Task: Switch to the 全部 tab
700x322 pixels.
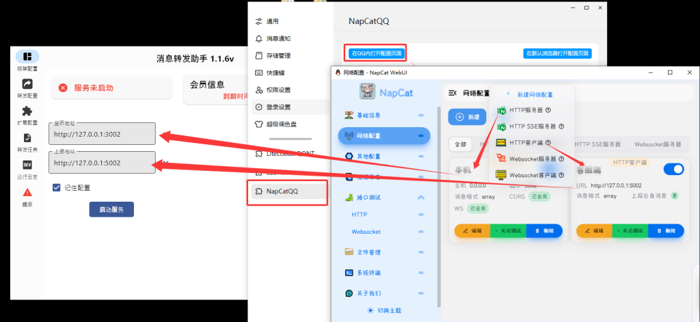Action: [x=460, y=145]
